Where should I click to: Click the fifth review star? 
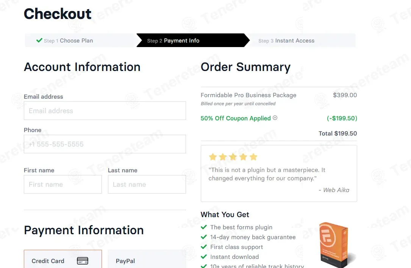[x=253, y=157]
